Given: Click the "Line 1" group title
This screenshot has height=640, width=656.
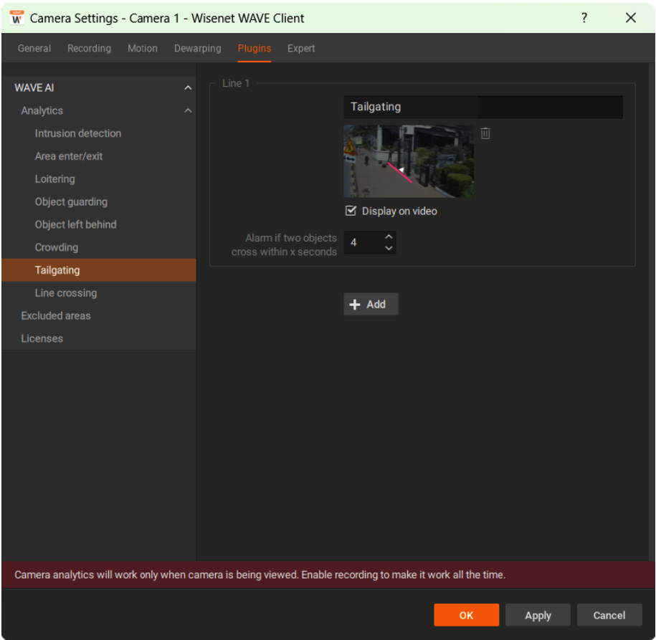Looking at the screenshot, I should [236, 83].
